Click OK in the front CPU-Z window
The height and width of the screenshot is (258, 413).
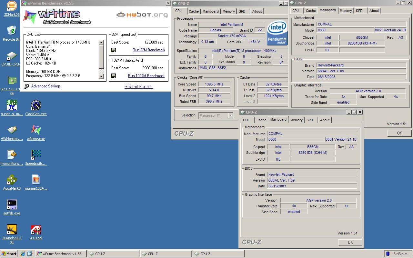pyautogui.click(x=350, y=243)
